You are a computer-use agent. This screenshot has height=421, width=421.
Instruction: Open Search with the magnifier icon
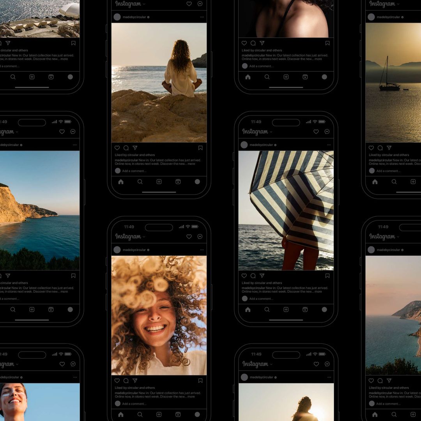[x=140, y=415]
